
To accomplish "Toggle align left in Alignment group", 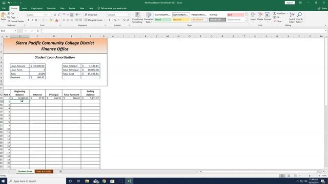I will [x=64, y=20].
